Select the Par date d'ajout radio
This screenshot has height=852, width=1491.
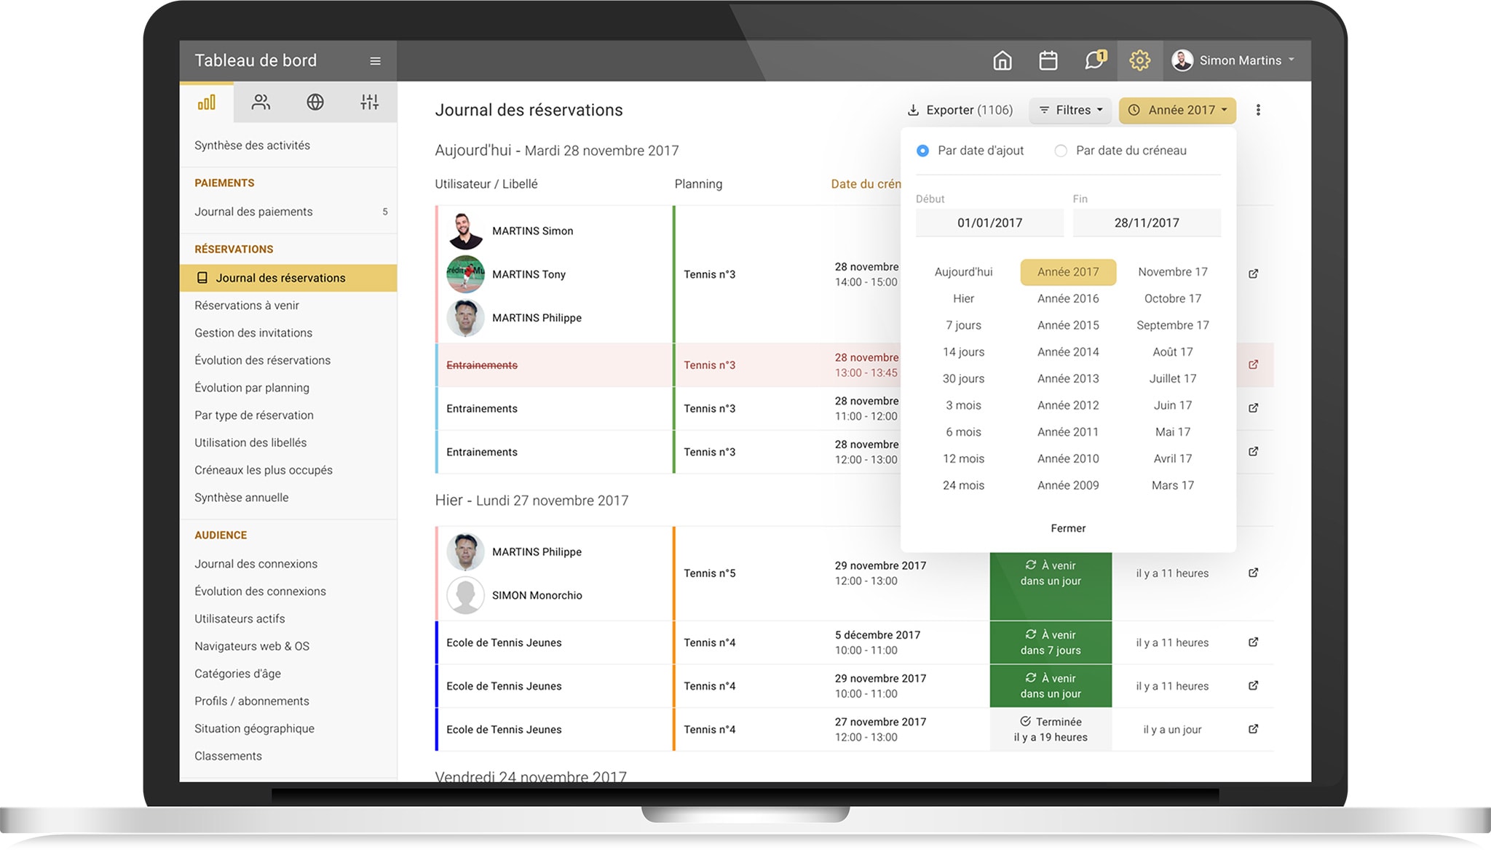pyautogui.click(x=922, y=151)
